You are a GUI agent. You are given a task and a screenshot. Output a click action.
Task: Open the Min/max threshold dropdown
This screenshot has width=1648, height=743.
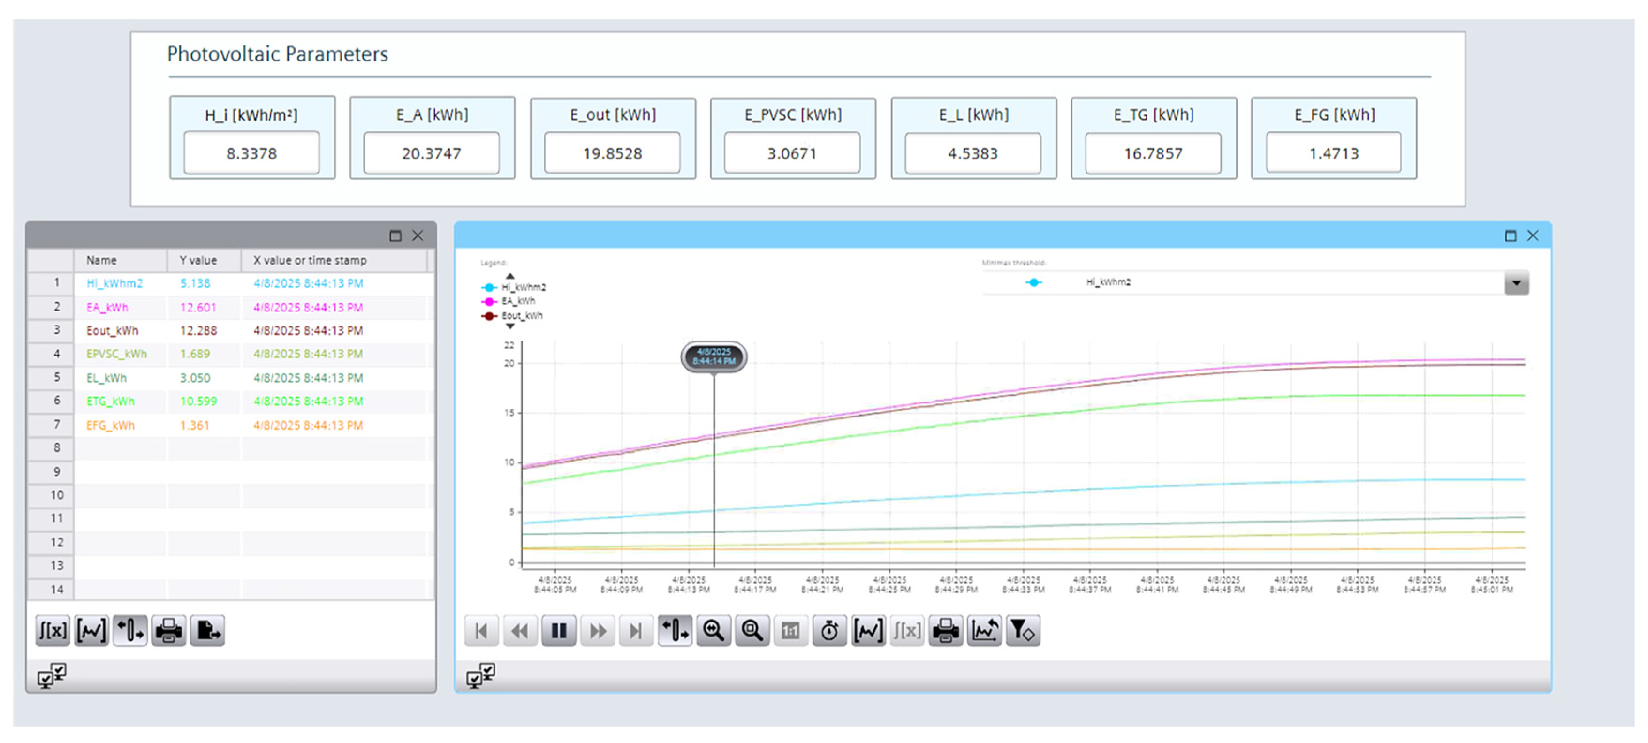[1516, 283]
